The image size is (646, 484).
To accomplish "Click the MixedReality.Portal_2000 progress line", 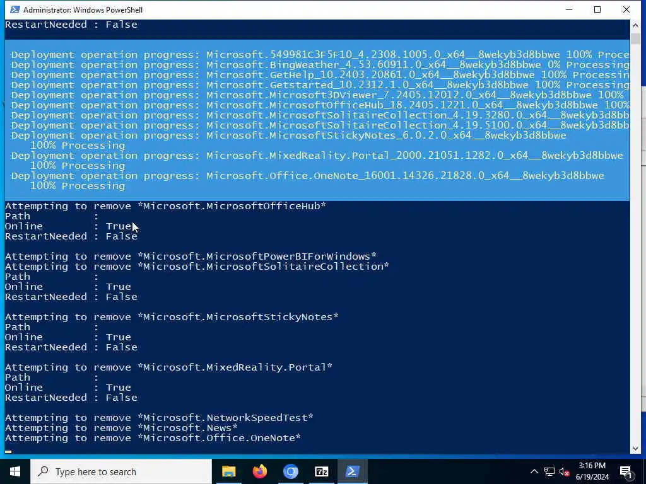I will pos(317,156).
